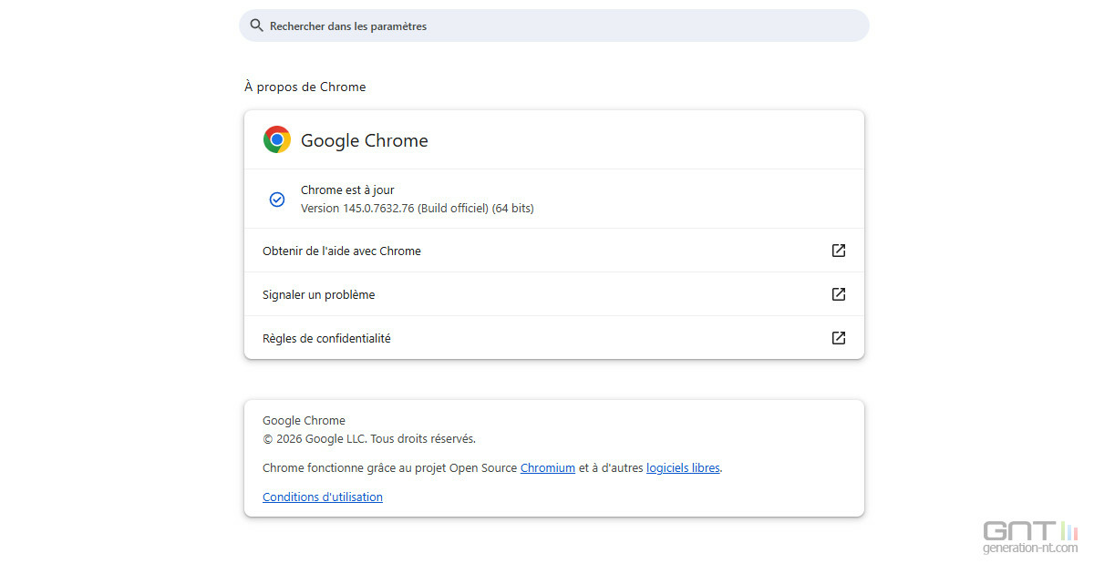
Task: Open the "Conditions d'utilisation" link
Action: click(x=323, y=497)
